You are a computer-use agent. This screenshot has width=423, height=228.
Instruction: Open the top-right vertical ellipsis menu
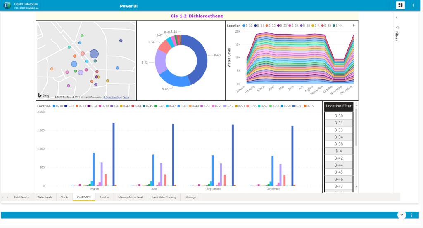click(x=413, y=5)
